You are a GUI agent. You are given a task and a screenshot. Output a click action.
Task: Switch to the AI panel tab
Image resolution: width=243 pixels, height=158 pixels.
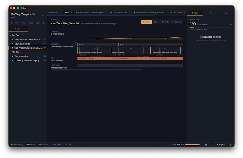tap(210, 13)
